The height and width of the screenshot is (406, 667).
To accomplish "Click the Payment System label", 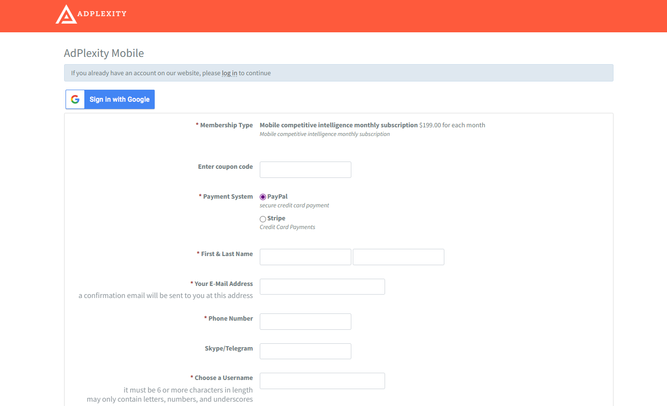I will click(226, 196).
